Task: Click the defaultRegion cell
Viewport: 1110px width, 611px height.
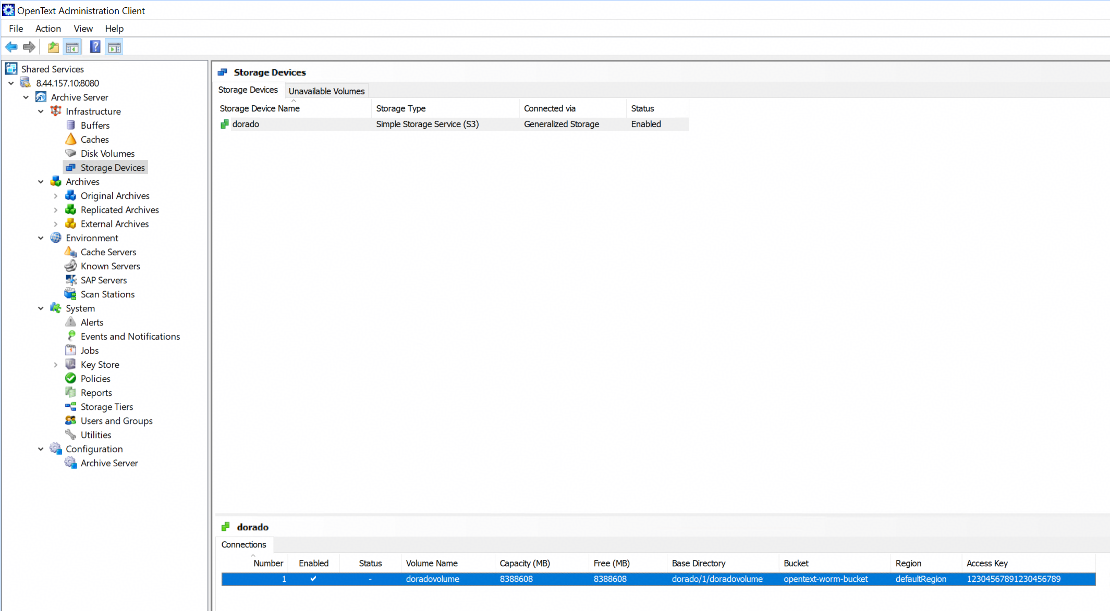Action: 921,579
